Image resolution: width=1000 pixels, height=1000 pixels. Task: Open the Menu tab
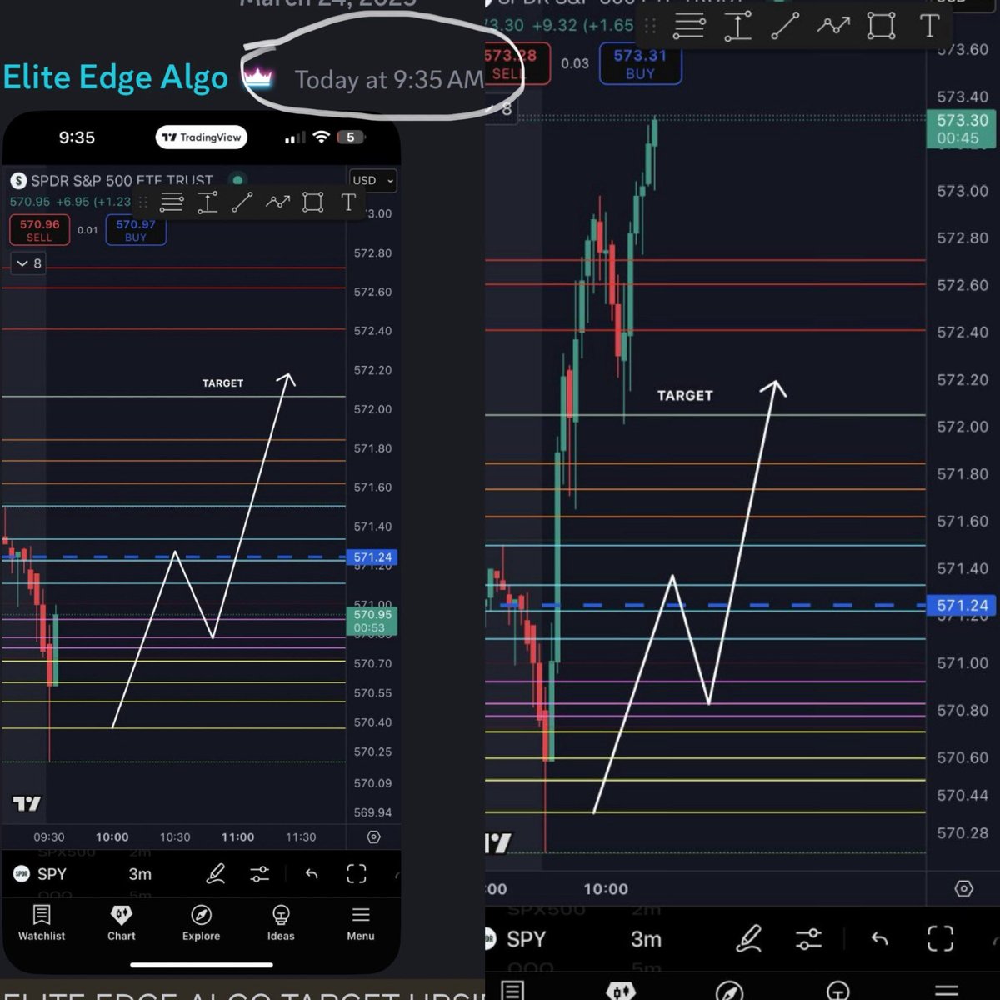pyautogui.click(x=361, y=923)
